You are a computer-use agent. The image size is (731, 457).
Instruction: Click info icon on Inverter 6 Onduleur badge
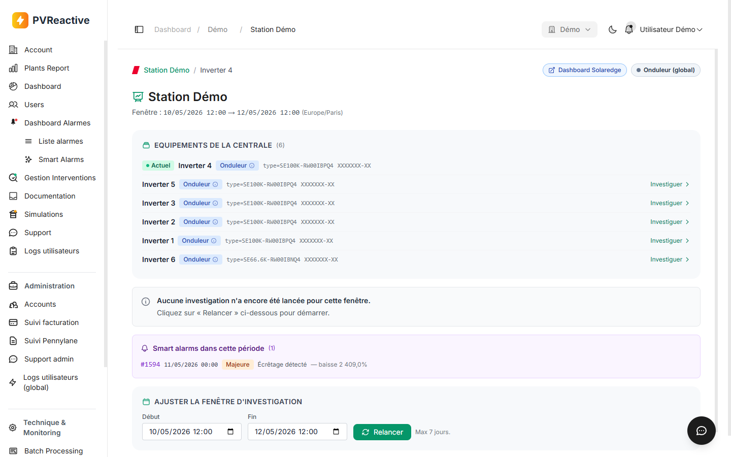tap(215, 259)
